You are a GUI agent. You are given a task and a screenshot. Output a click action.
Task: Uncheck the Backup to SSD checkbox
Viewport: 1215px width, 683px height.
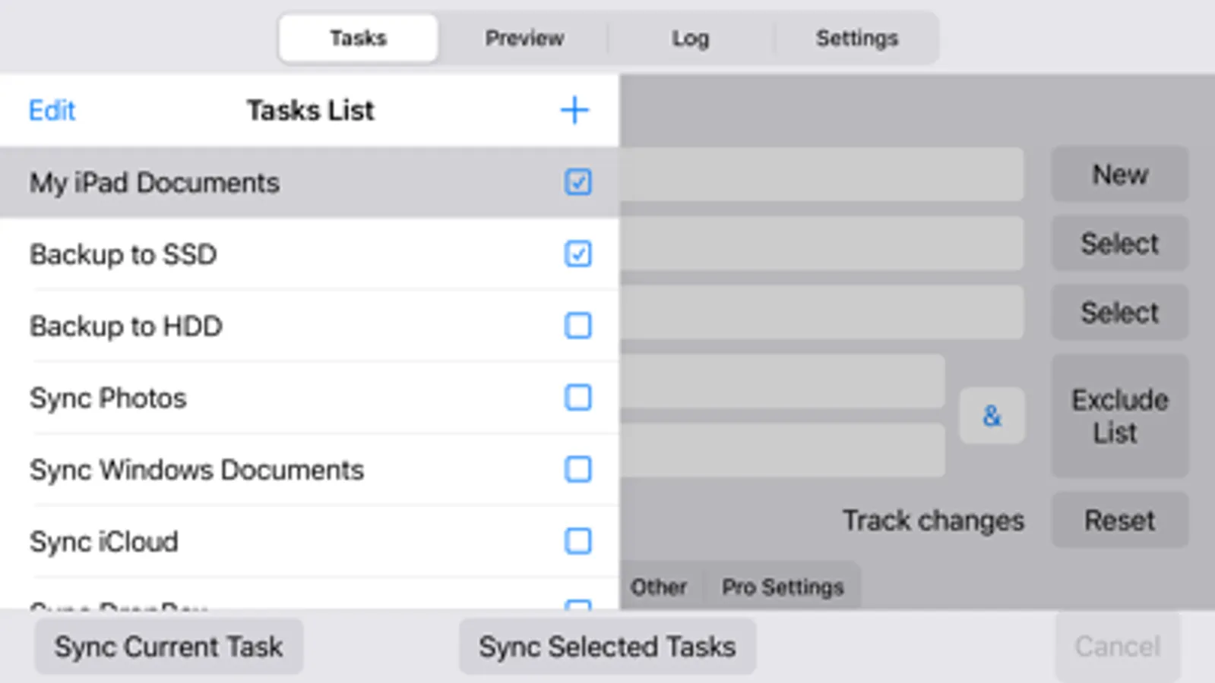(x=577, y=253)
